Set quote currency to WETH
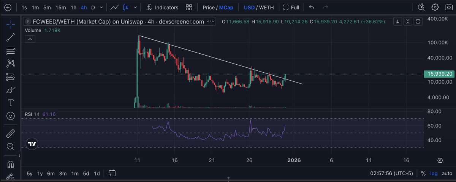The image size is (456, 182). click(267, 7)
